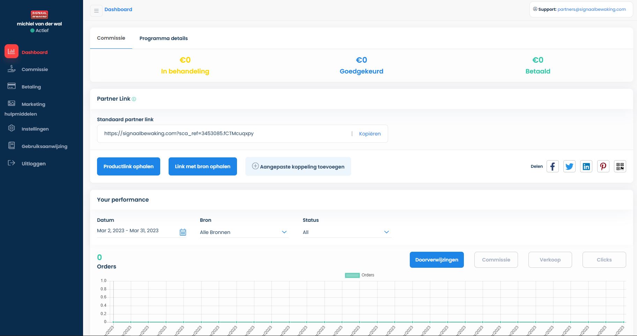Open the Dashboard sidebar icon

(12, 52)
